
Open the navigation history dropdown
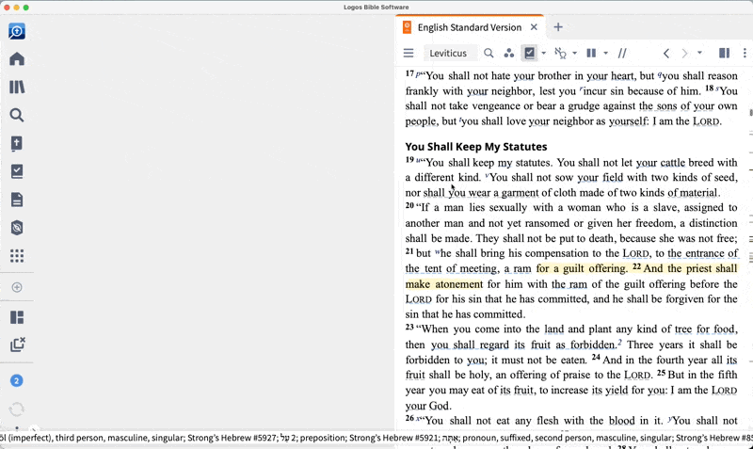coord(699,53)
